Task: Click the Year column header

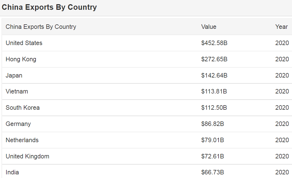Action: pyautogui.click(x=282, y=27)
